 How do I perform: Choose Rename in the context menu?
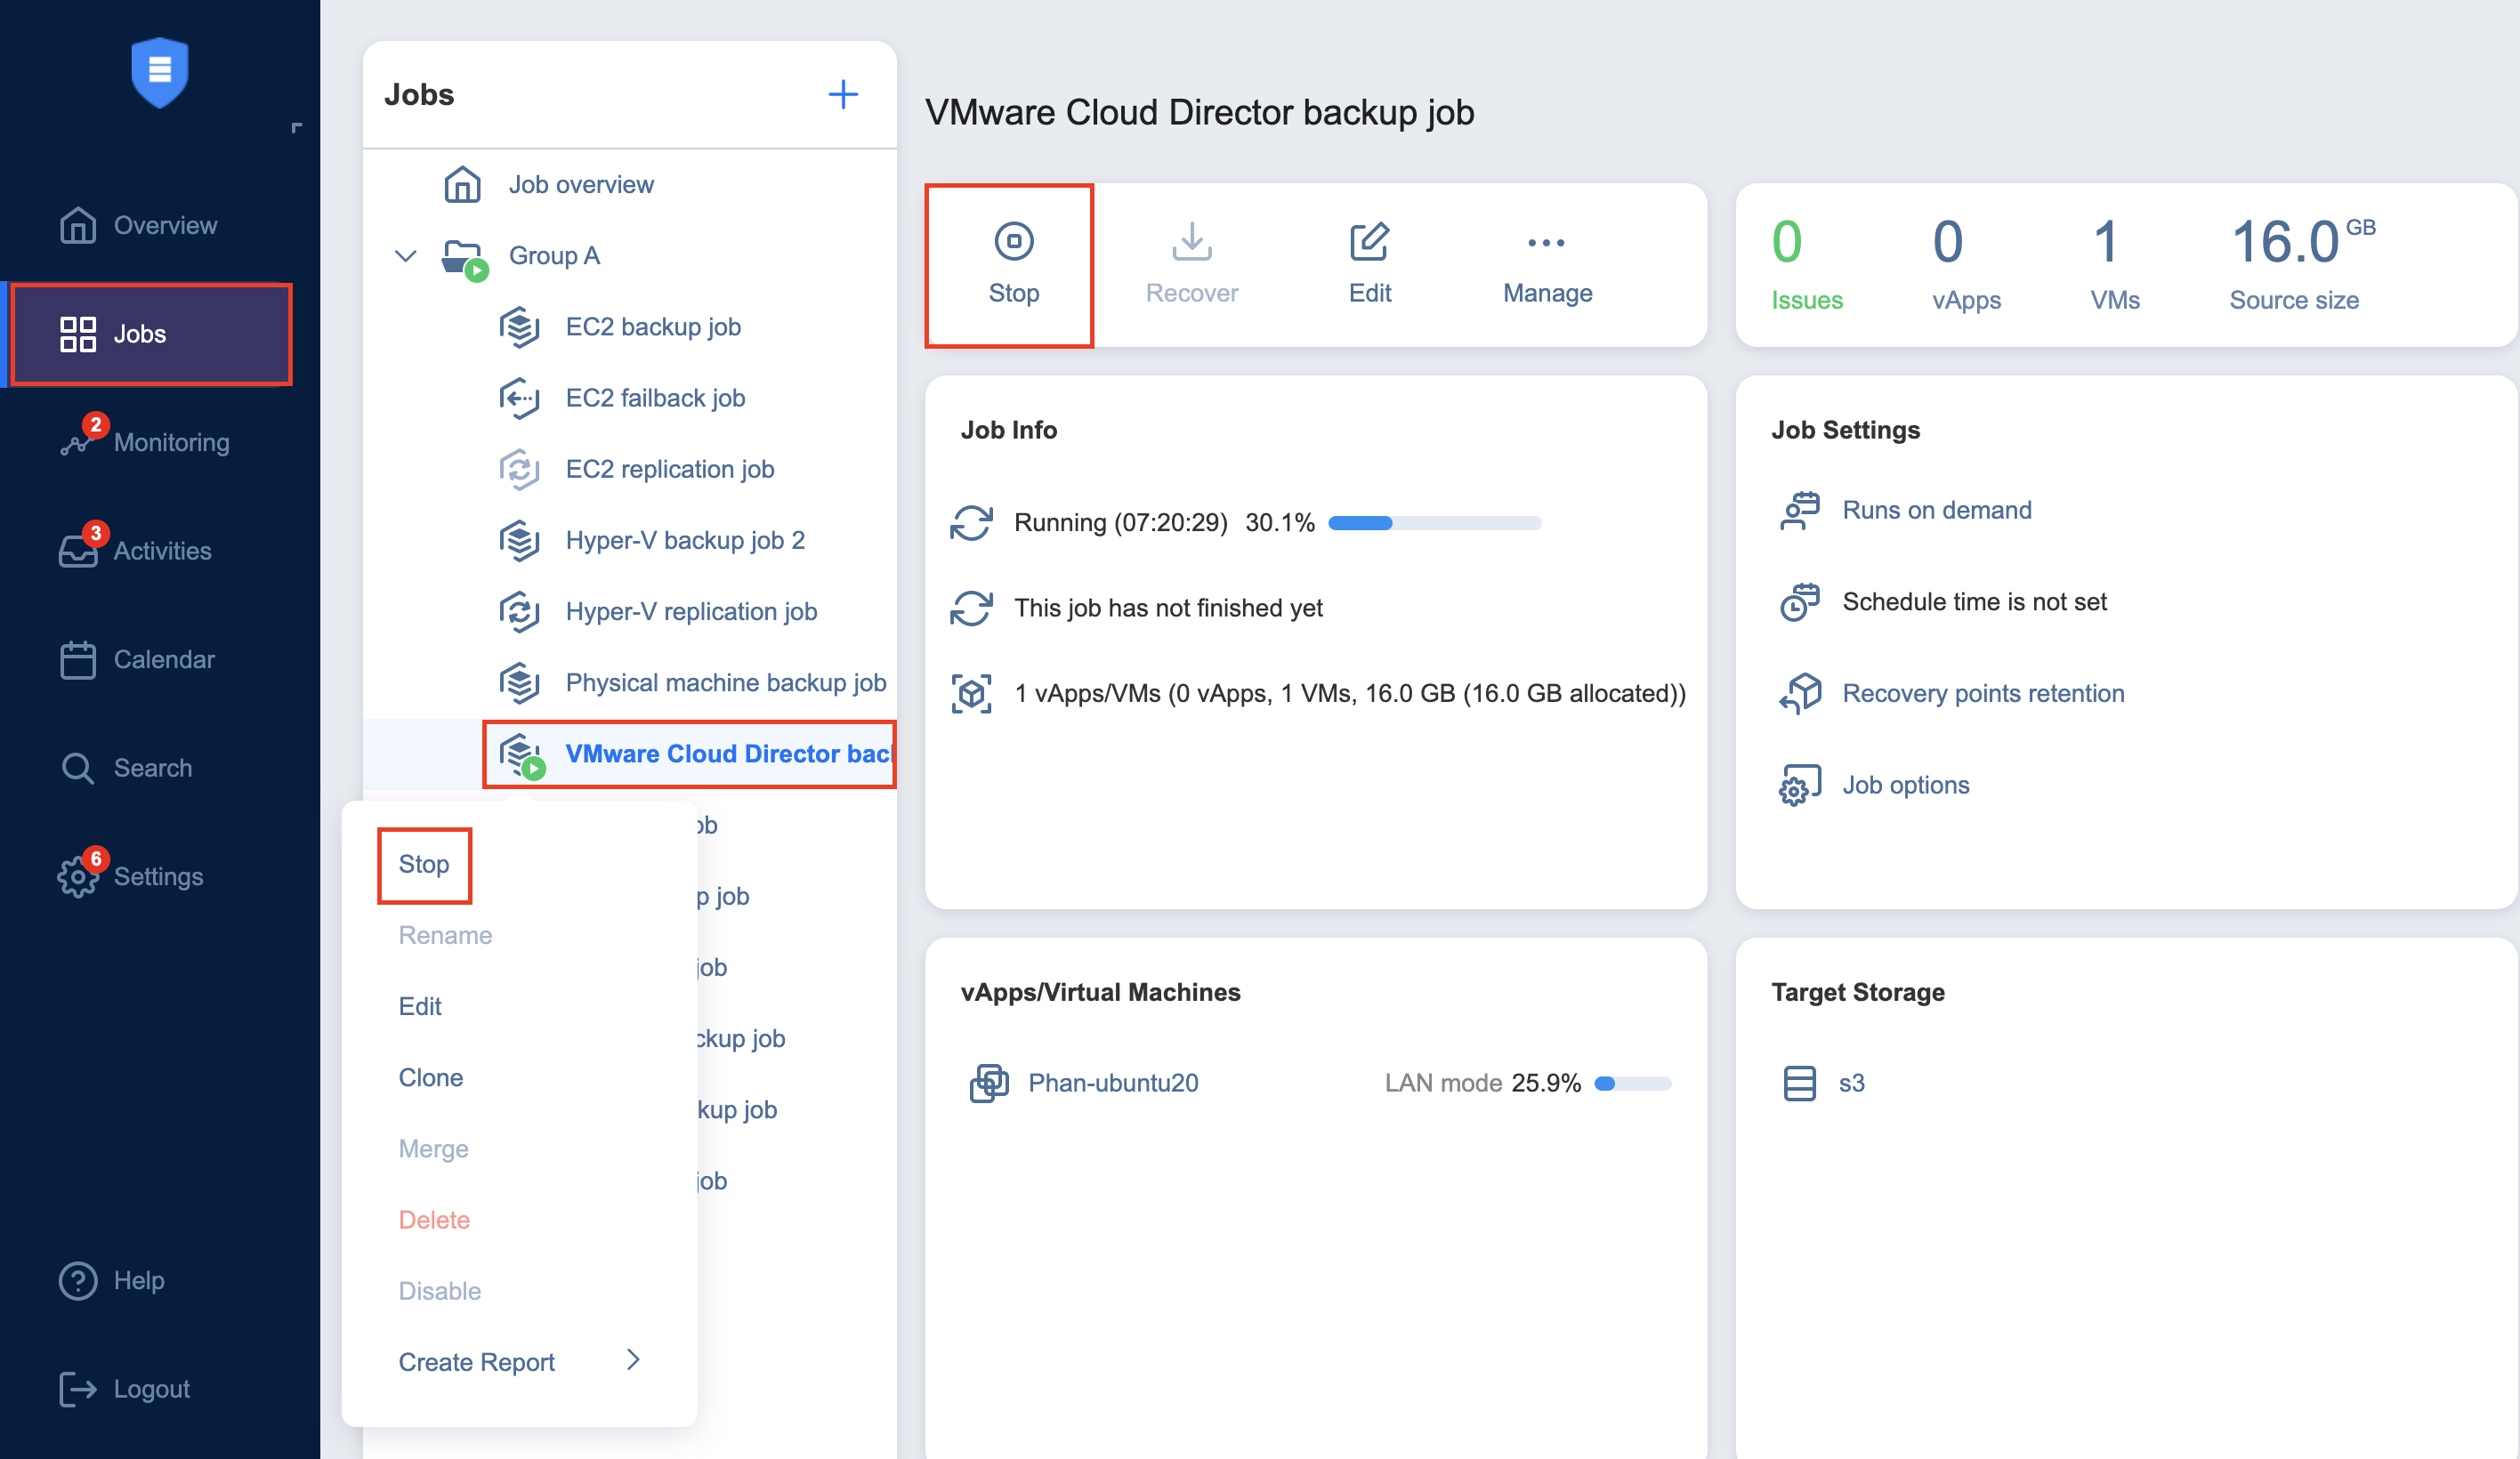coord(445,935)
